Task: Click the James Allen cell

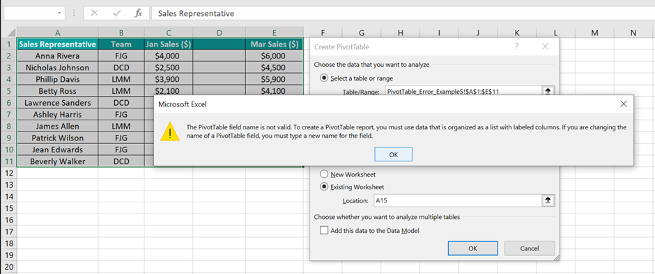Action: [x=58, y=126]
